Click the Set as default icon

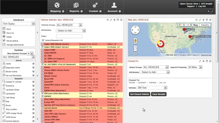[x=4, y=40]
